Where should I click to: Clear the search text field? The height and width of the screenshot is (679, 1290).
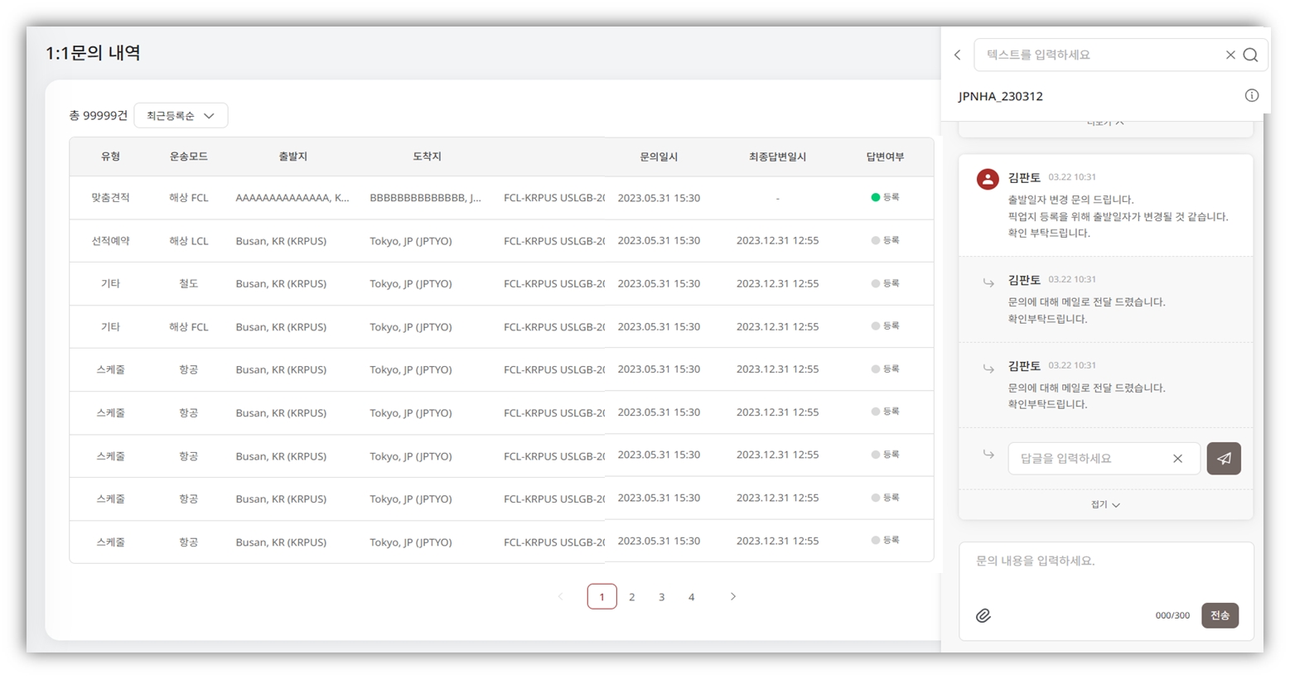pos(1230,55)
